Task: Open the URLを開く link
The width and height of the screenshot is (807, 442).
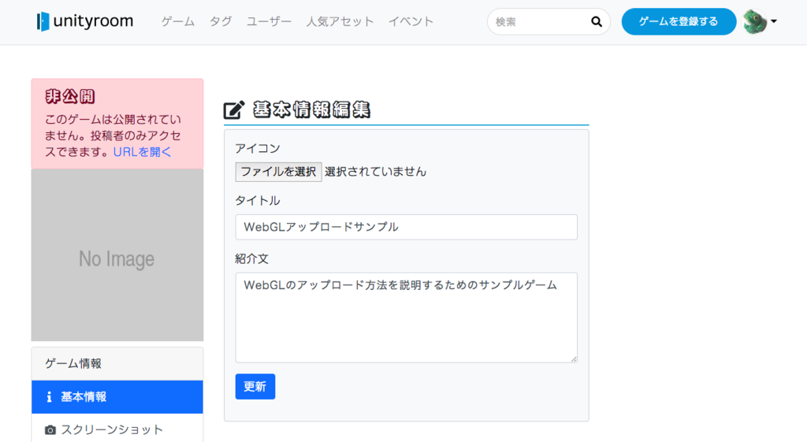Action: (x=142, y=152)
